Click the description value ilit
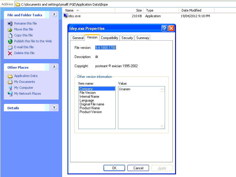Image resolution: width=236 pixels, height=177 pixels. coord(96,57)
